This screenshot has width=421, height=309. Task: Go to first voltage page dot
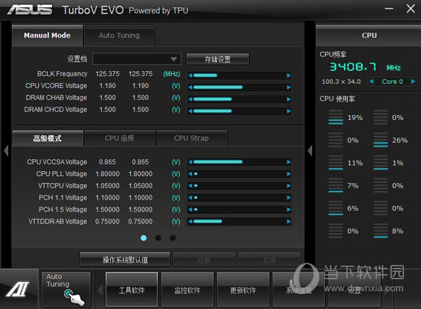(x=144, y=238)
